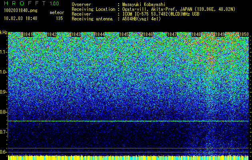The width and height of the screenshot is (252, 160).
Task: Click the 1850 time marker
Action: (x=244, y=34)
